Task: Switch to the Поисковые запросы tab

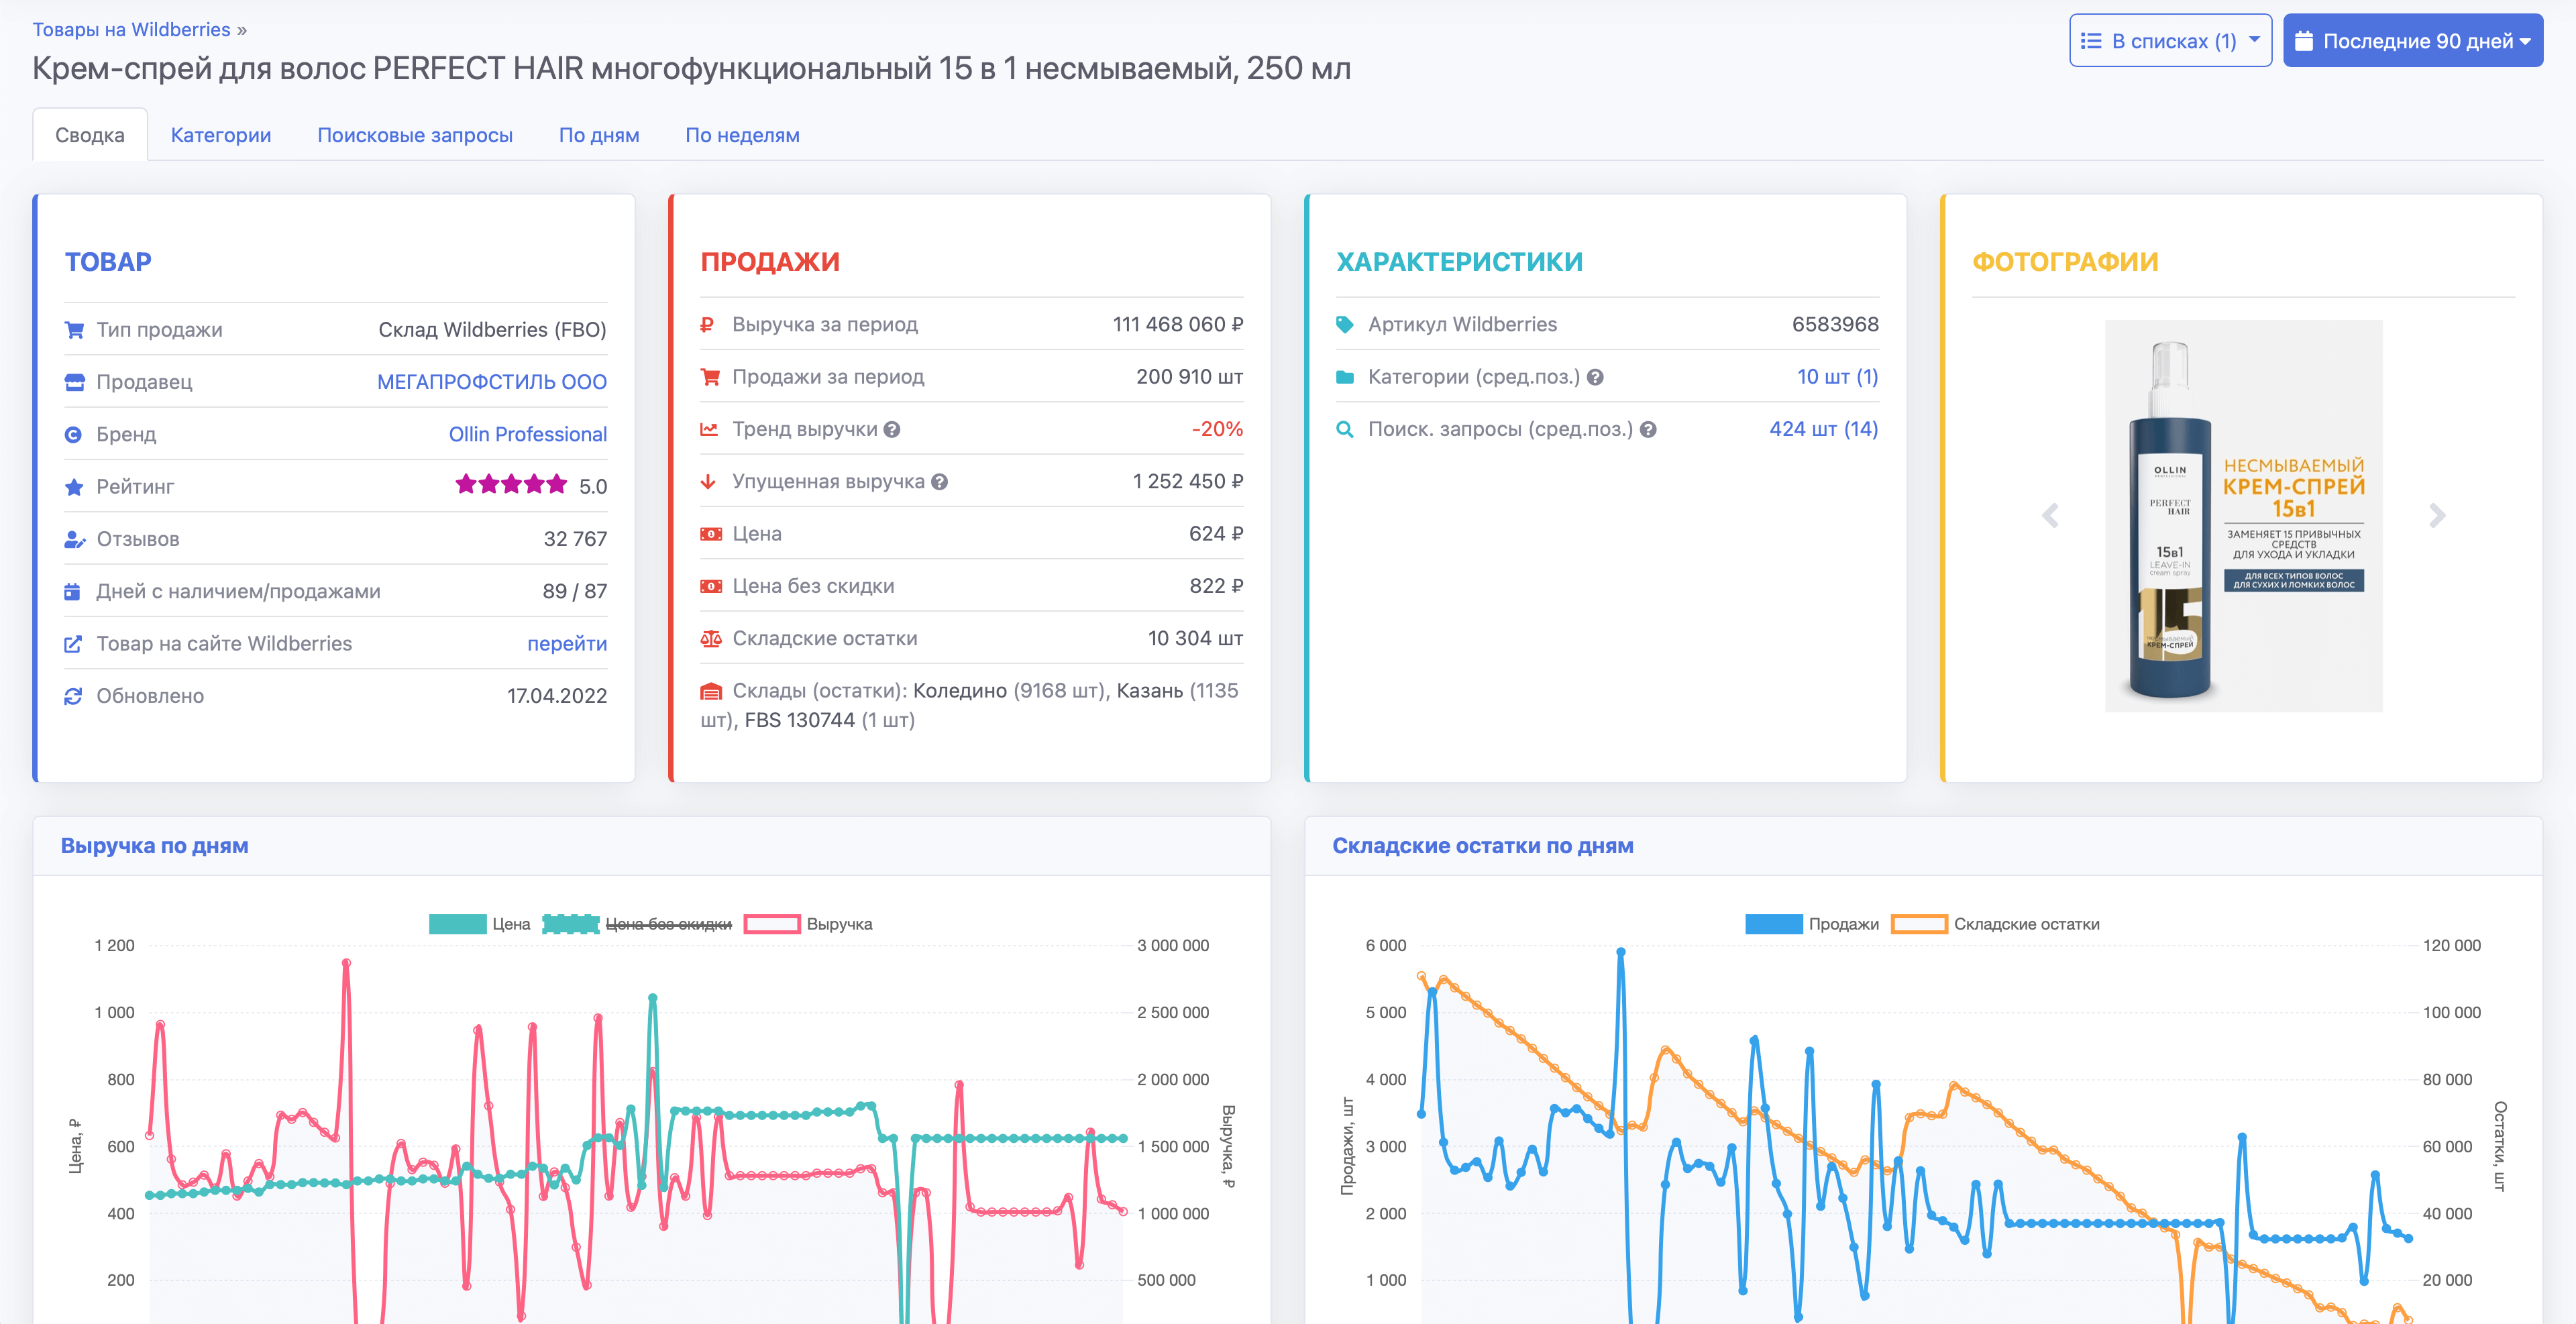Action: [416, 135]
